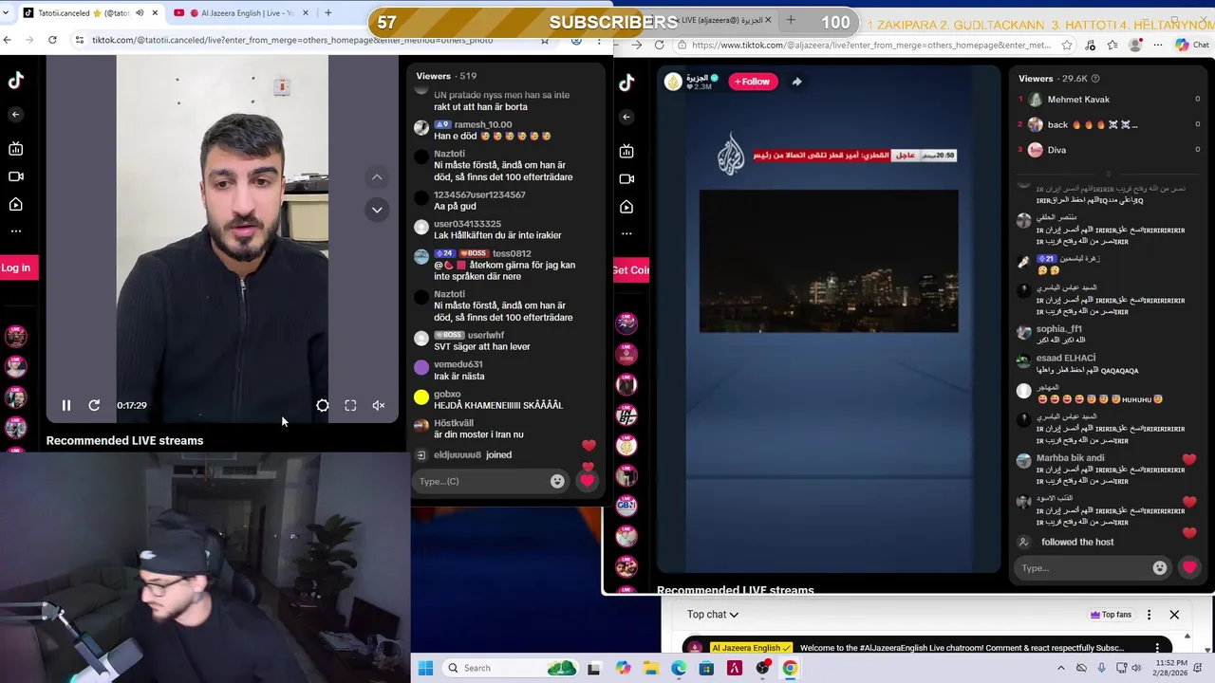Select top viewer Diva

pos(1056,150)
